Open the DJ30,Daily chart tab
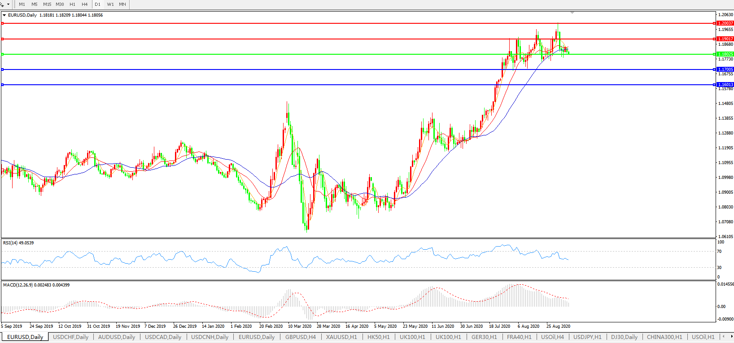This screenshot has width=734, height=343. pyautogui.click(x=624, y=337)
